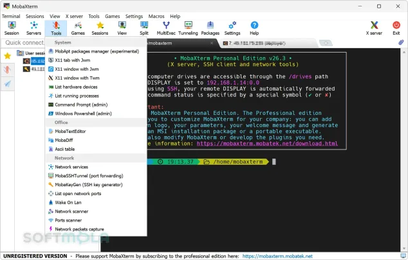Open the Session toolbar button
Image resolution: width=408 pixels, height=260 pixels.
pos(12,28)
